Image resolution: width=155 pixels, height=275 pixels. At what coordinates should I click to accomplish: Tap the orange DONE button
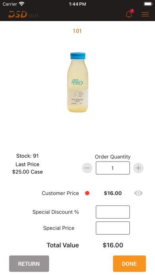129,264
